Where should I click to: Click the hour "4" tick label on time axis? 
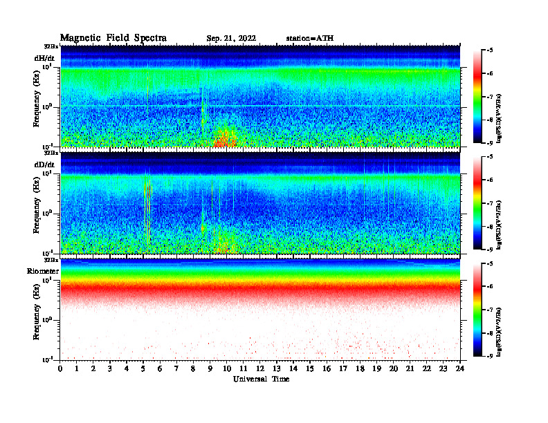tap(127, 369)
